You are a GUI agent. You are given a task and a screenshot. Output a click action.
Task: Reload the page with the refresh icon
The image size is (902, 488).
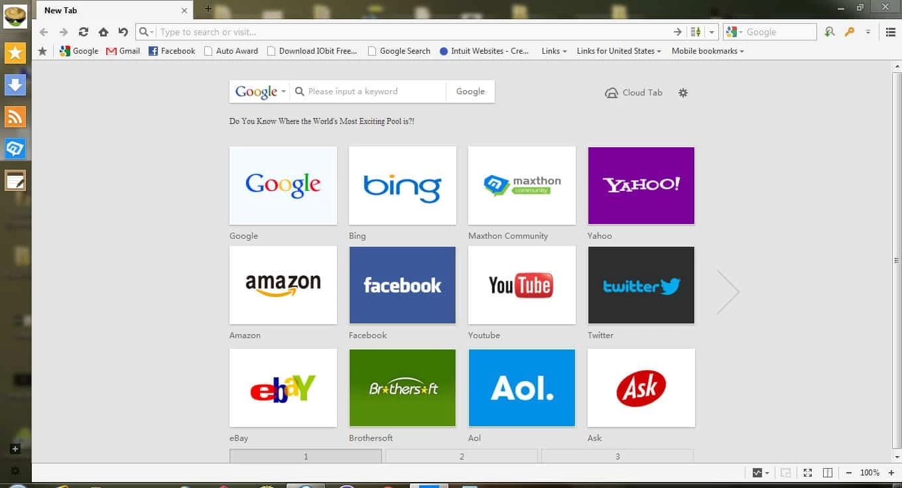(x=83, y=32)
